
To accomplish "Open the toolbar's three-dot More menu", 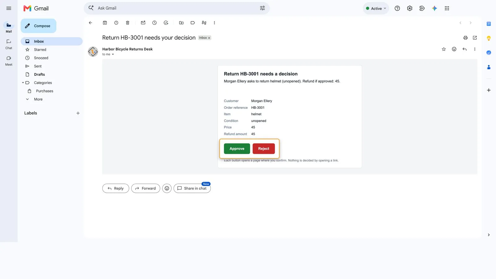I will [214, 23].
